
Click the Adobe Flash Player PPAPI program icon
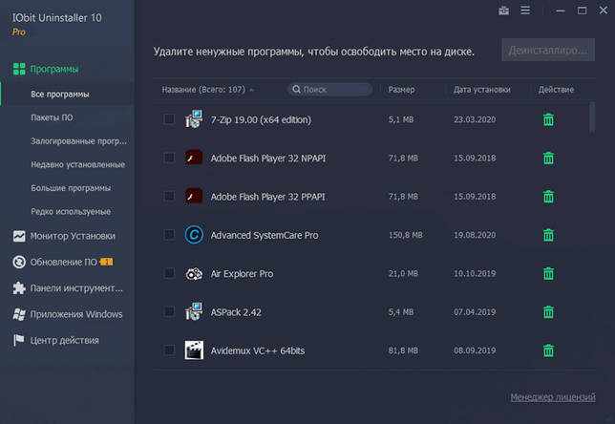pyautogui.click(x=194, y=196)
